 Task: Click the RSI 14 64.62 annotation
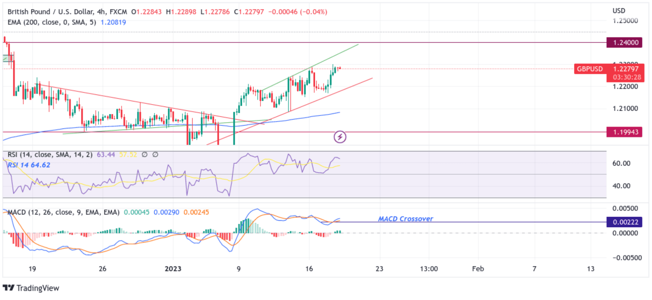[29, 165]
